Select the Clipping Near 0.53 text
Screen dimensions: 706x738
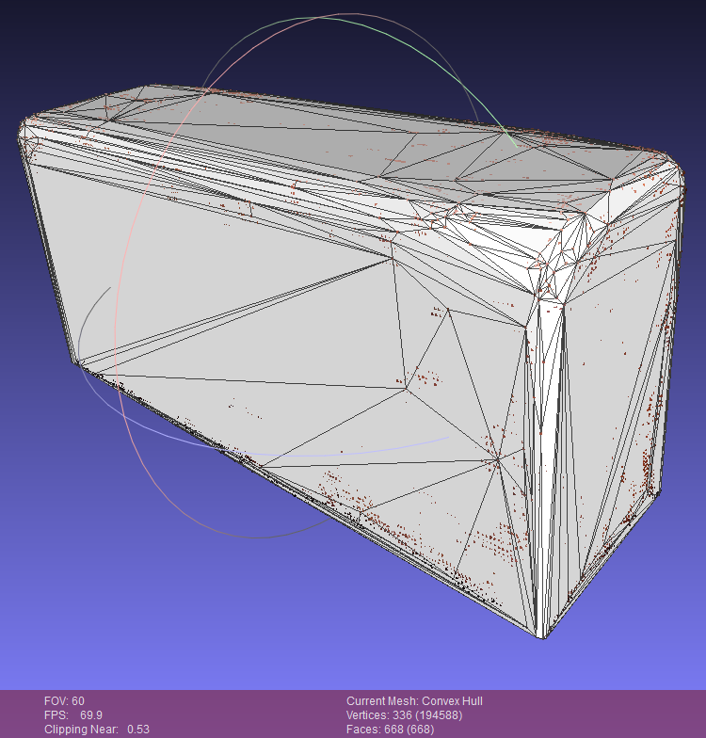click(97, 730)
